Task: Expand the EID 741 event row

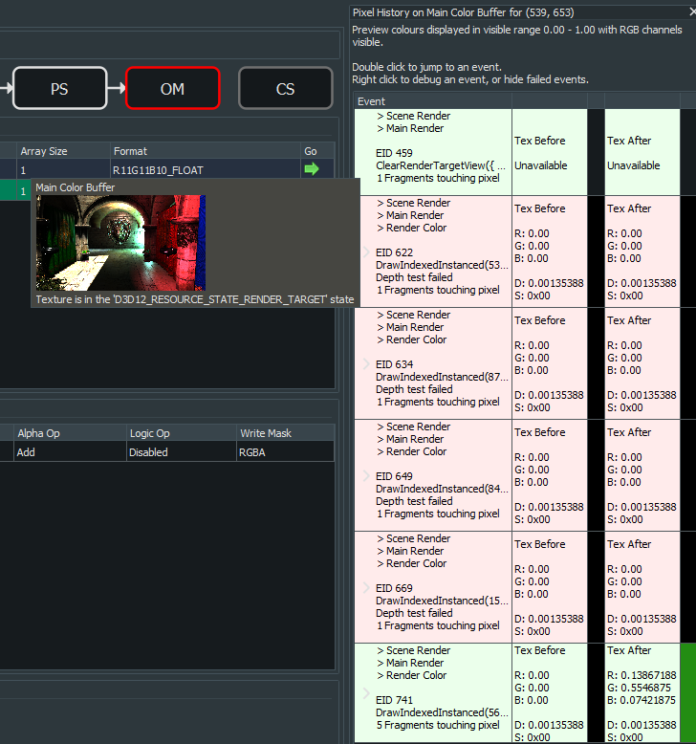Action: click(366, 693)
